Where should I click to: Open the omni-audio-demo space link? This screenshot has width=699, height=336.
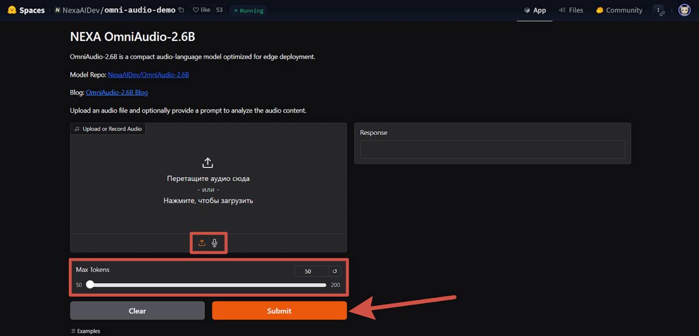(140, 10)
